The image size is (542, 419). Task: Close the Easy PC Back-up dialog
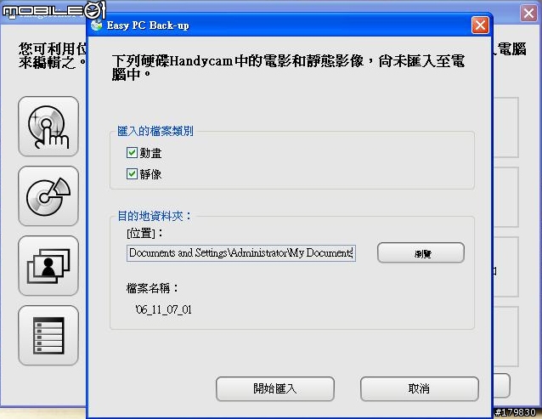coord(480,25)
